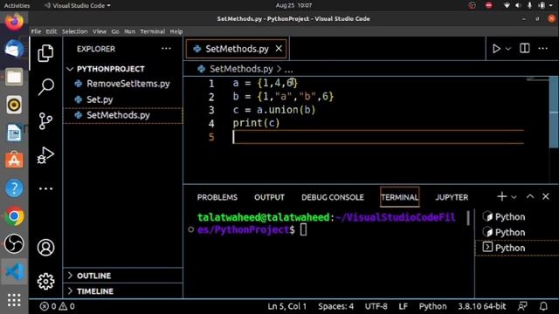This screenshot has width=559, height=314.
Task: Open the Activities overview
Action: [x=17, y=5]
